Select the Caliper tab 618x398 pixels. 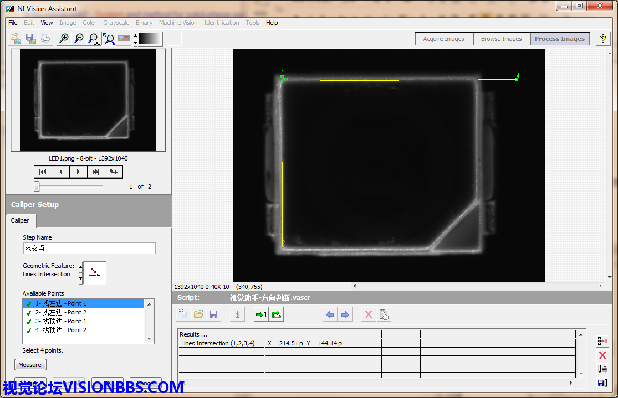click(x=20, y=220)
